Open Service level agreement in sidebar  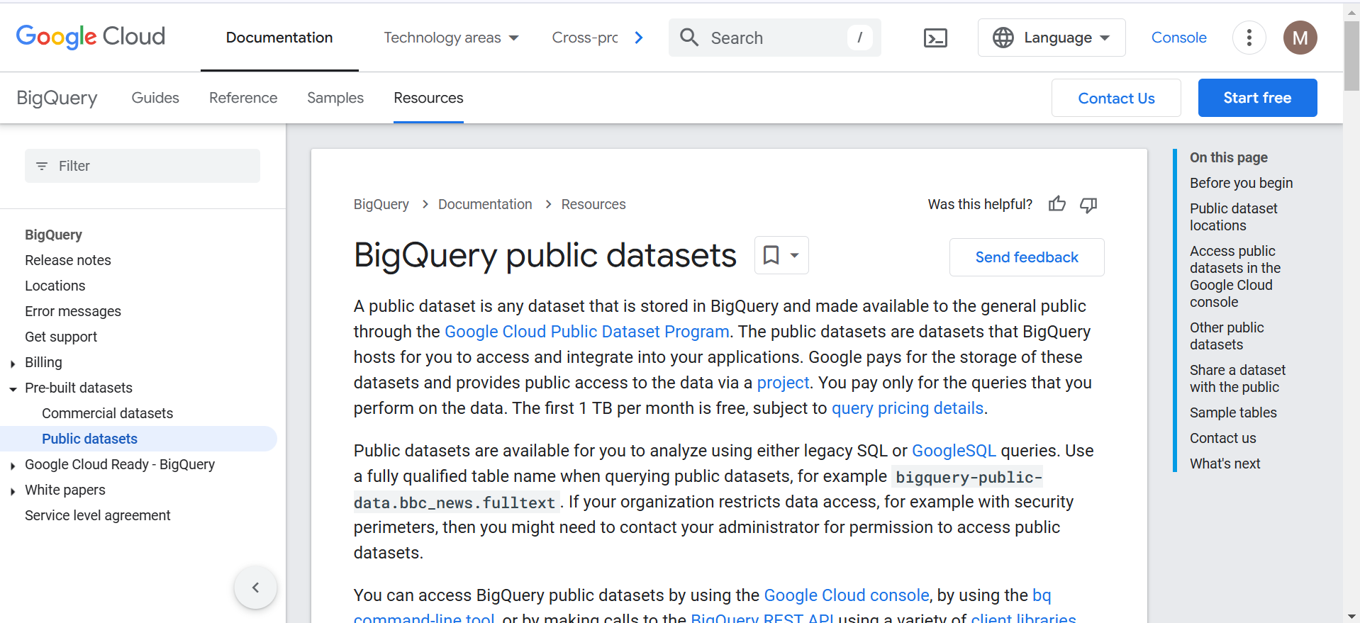[x=98, y=515]
